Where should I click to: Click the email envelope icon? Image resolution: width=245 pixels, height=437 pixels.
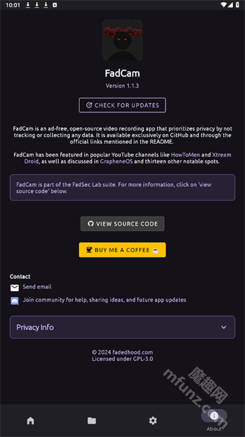pos(15,288)
